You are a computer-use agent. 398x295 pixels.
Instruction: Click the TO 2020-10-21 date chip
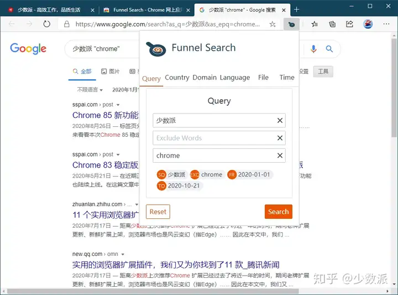(179, 186)
